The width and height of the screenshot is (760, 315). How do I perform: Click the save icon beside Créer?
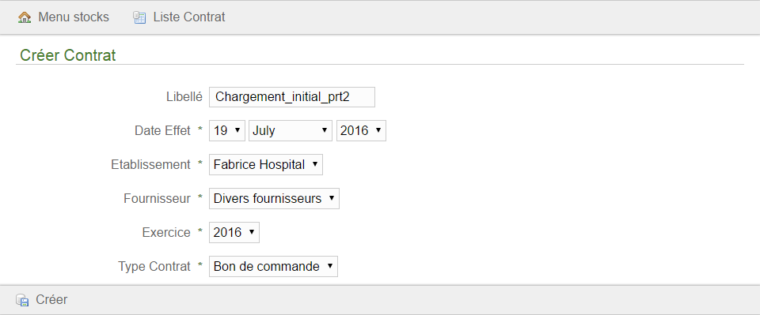tap(22, 300)
